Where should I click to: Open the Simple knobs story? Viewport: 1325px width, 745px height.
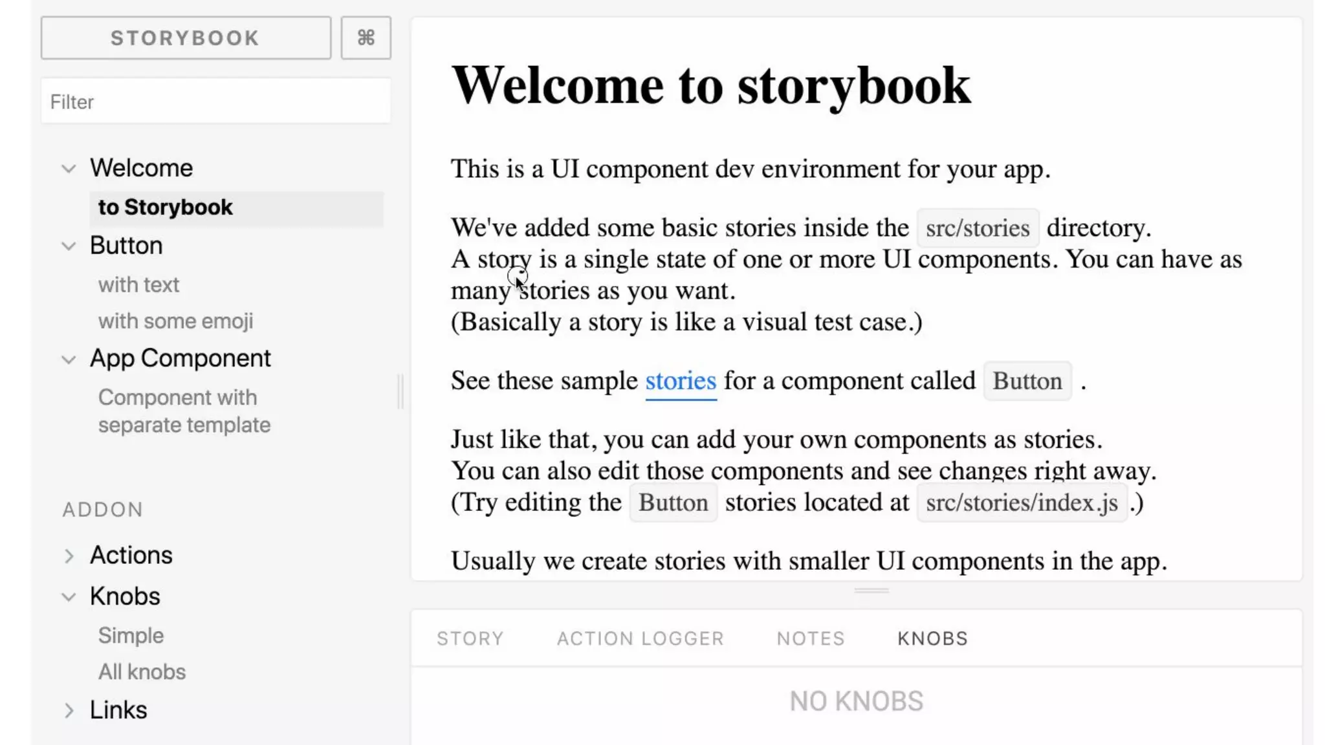(131, 635)
